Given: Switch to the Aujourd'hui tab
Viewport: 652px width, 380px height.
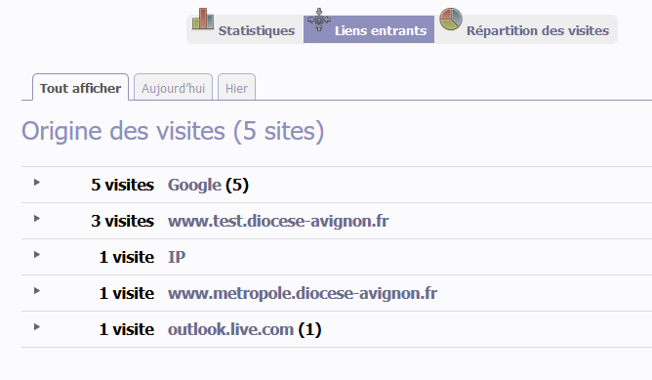Looking at the screenshot, I should click(173, 87).
